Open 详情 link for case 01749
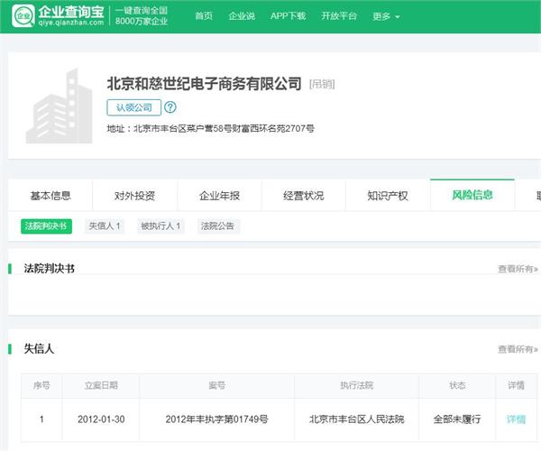 click(x=516, y=419)
